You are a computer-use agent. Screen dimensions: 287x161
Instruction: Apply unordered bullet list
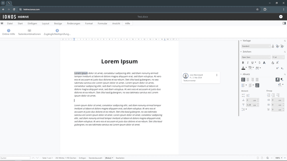pyautogui.click(x=243, y=85)
